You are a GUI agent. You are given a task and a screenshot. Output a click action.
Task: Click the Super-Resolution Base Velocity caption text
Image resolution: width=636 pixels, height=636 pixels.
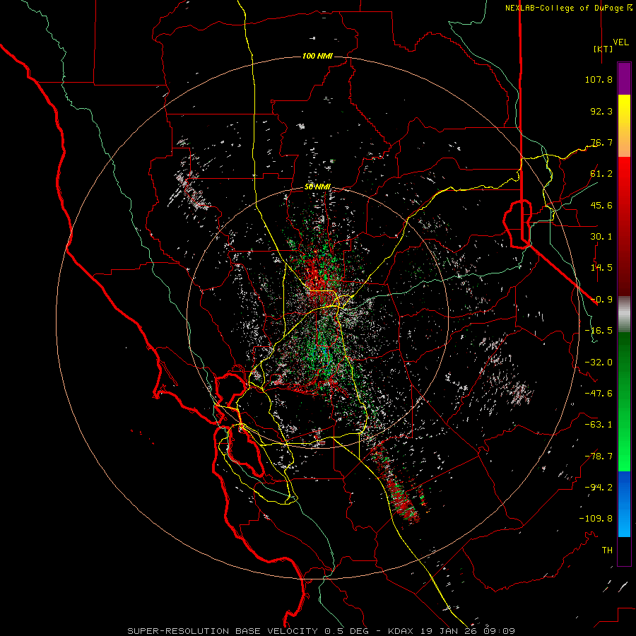point(321,631)
